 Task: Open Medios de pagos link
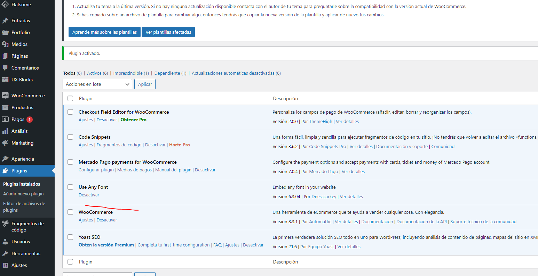(x=134, y=170)
